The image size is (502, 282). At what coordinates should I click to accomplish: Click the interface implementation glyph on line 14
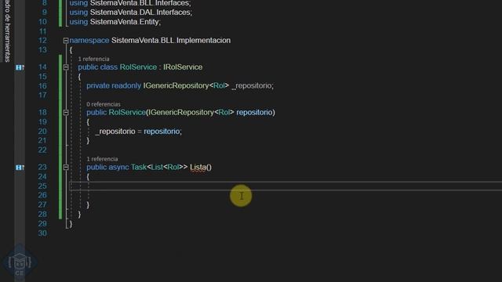pos(20,67)
